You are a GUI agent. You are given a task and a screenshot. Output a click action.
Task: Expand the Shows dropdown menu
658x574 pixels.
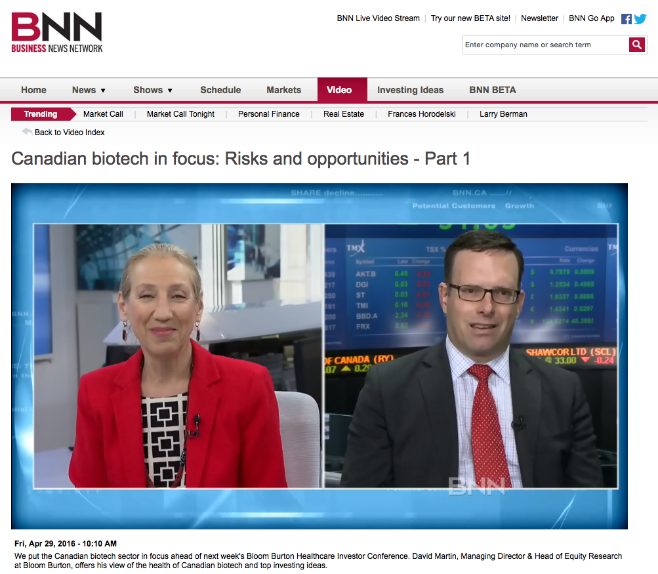(x=153, y=90)
